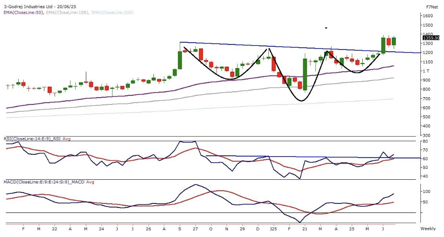Screen dimensions: 444x237
Task: Select the EMA(CloseLine:100) legend label
Action: (67, 12)
